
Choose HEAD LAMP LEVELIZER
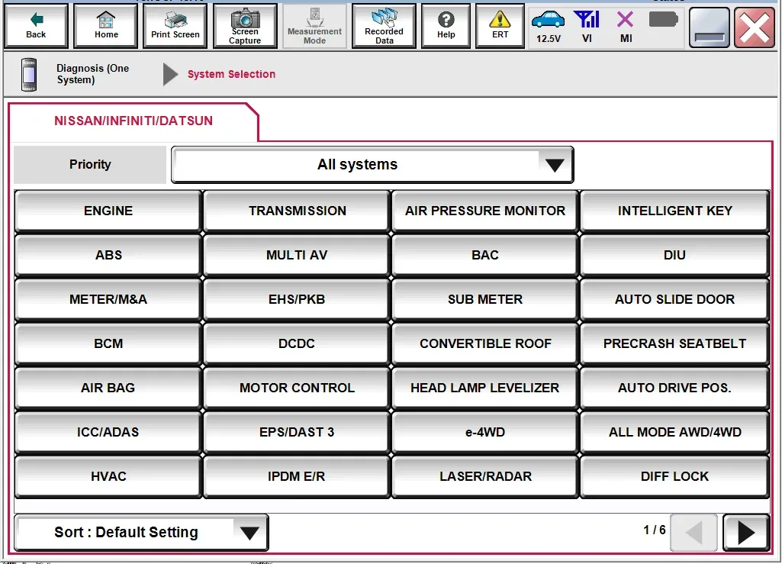tap(485, 388)
